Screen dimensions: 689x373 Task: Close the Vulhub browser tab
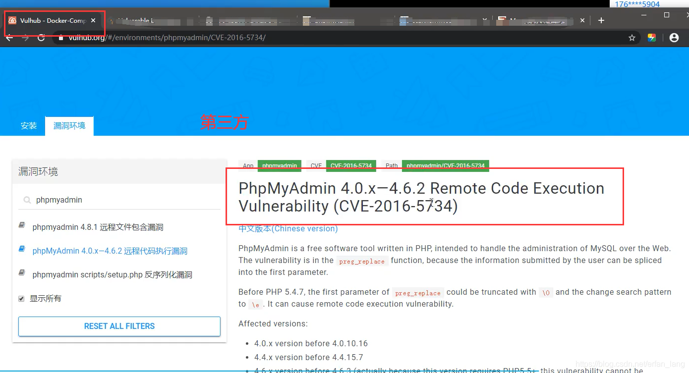93,21
